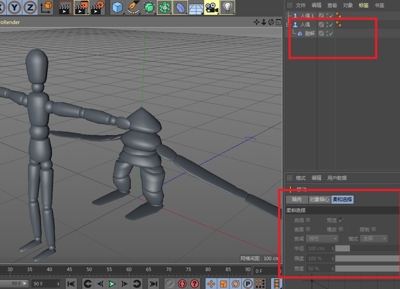Select the 人偶 figure object

(x=305, y=24)
